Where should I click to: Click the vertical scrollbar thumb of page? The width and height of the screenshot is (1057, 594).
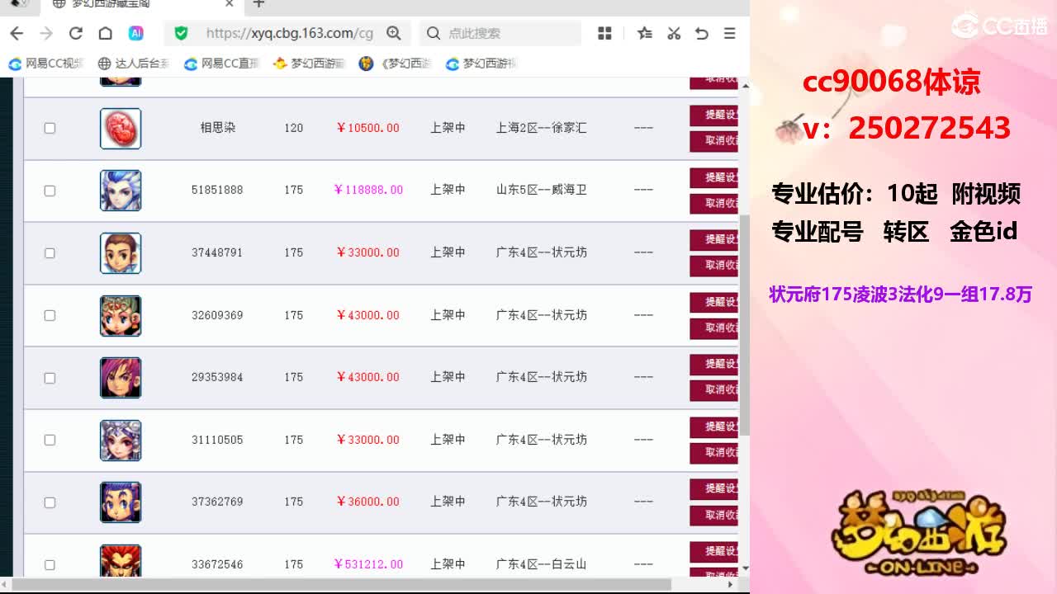pos(744,324)
